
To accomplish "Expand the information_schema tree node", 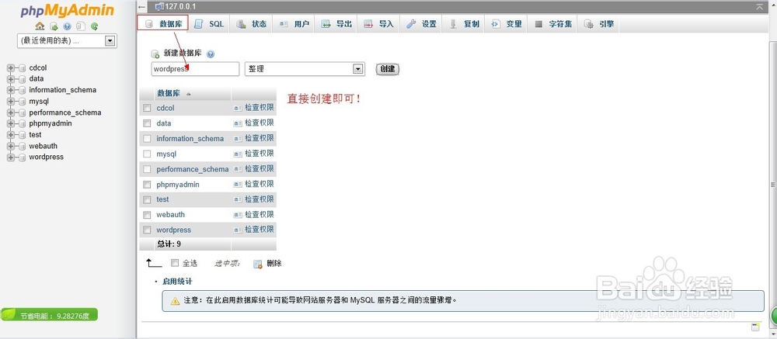I will click(11, 90).
